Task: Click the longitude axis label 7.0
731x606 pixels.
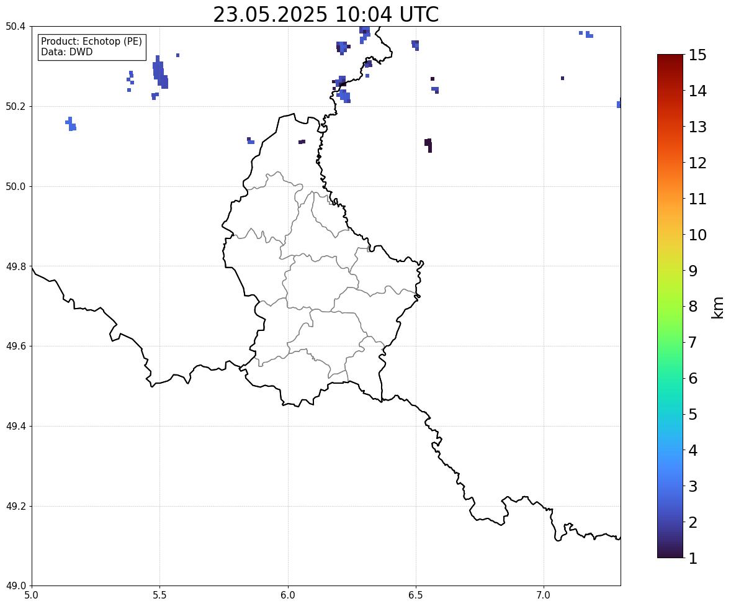Action: tap(544, 595)
